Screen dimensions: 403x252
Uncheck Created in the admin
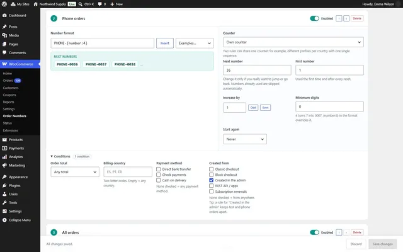coord(212,180)
